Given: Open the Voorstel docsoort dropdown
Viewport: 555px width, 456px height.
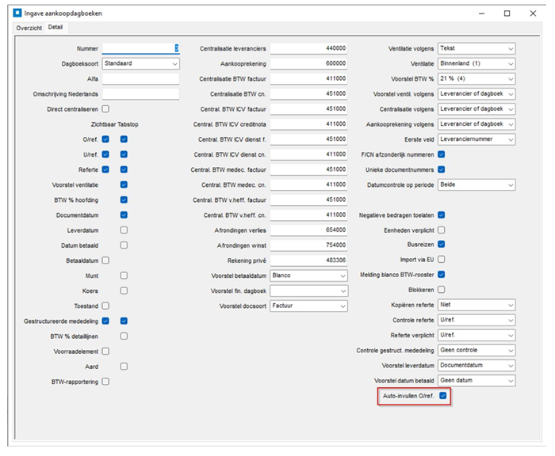Looking at the screenshot, I should tap(308, 306).
